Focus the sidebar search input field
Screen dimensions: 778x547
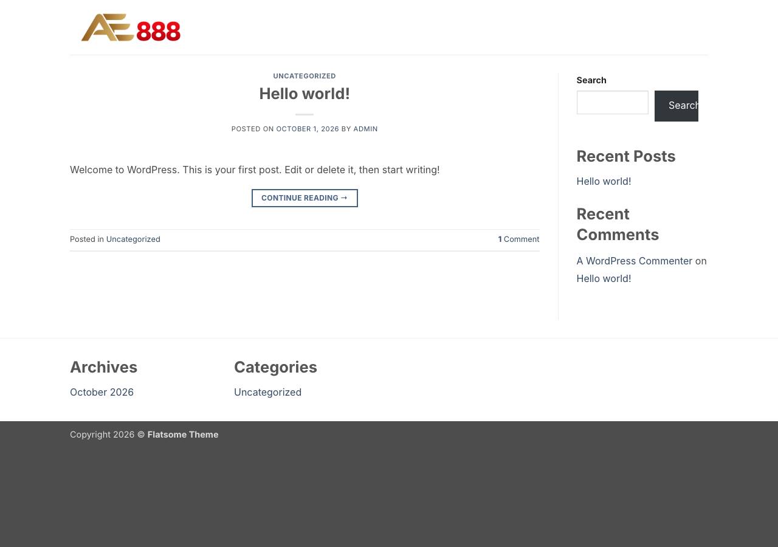click(x=612, y=102)
